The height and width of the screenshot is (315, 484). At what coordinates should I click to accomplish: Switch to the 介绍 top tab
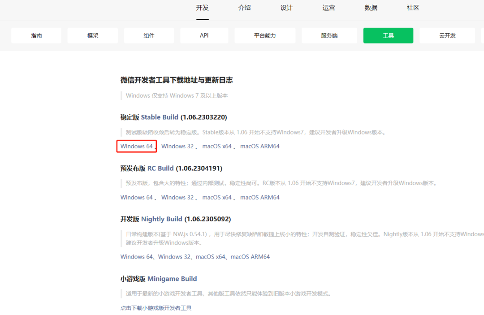(245, 8)
